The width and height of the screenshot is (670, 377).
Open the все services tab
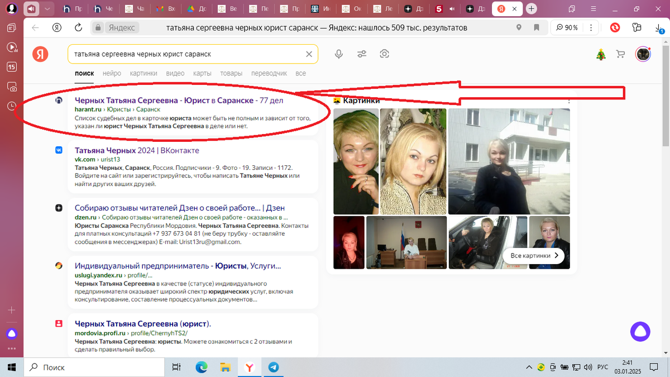[300, 73]
